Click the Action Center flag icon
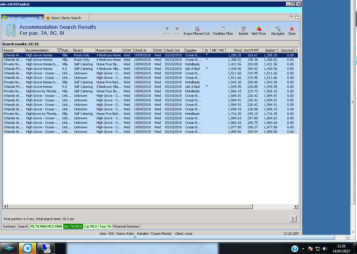The image size is (357, 254). coord(311,249)
